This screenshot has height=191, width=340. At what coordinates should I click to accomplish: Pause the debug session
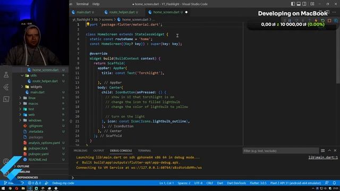tap(290, 21)
